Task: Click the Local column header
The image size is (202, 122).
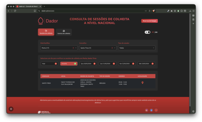Action: point(63,76)
